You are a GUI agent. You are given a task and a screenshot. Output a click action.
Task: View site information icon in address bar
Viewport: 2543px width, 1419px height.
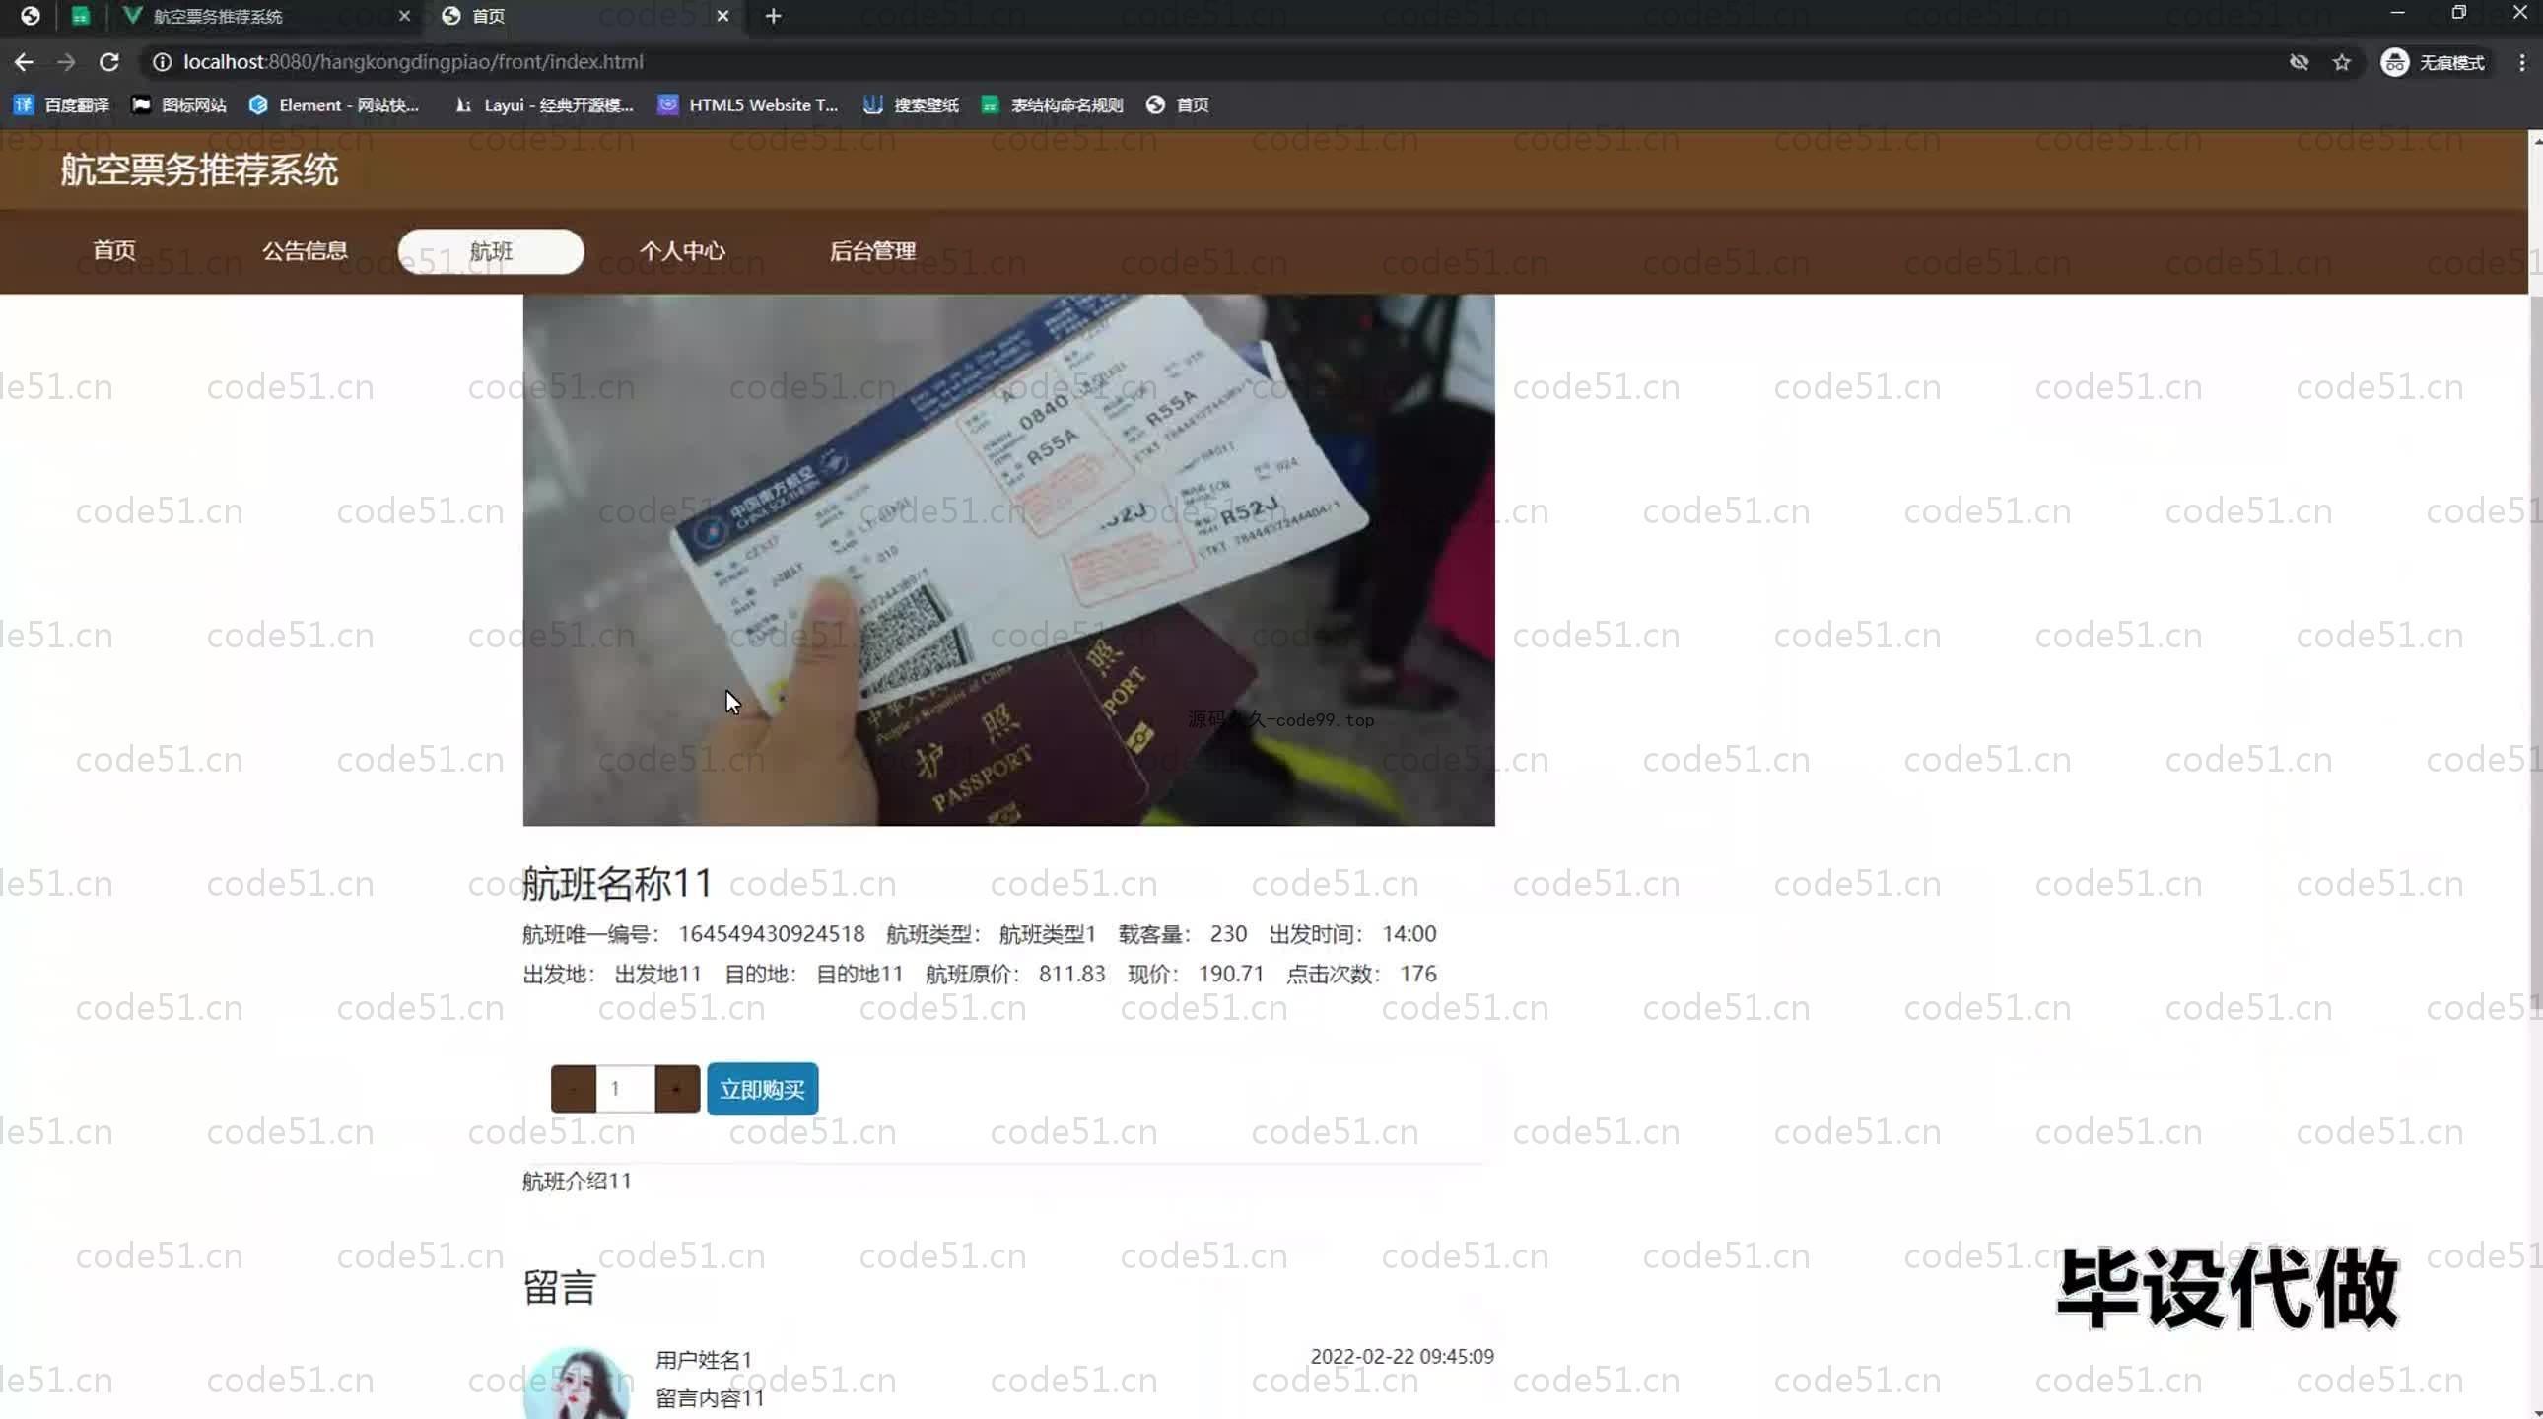162,62
